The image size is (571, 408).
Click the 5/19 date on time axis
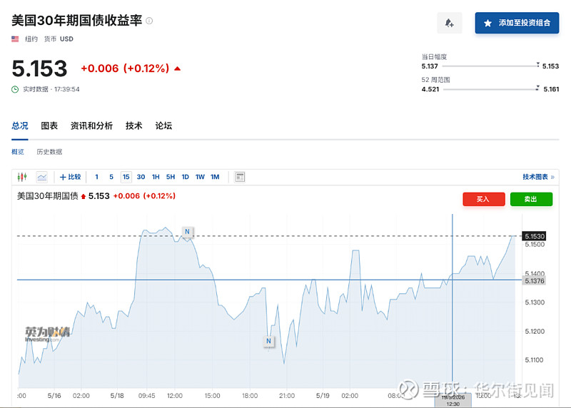click(323, 396)
